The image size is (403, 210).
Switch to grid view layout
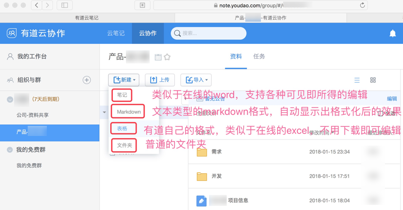[373, 80]
